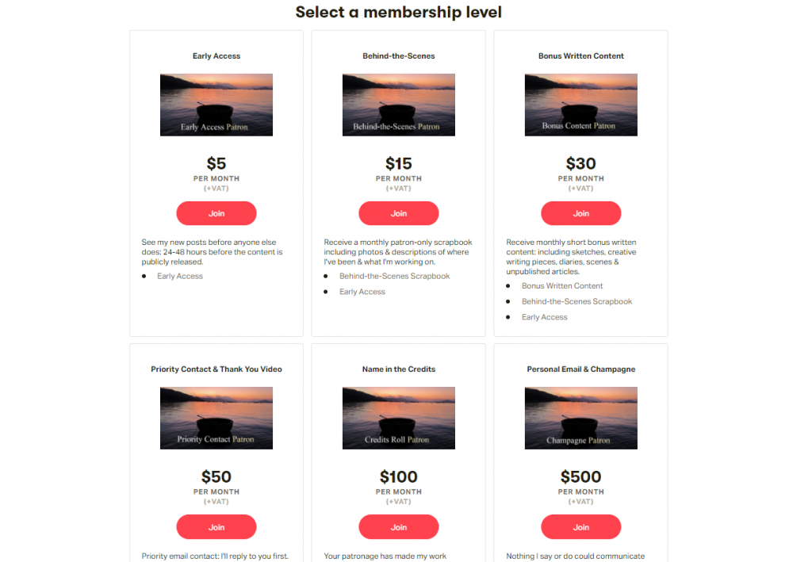The image size is (812, 562).
Task: Click the Name in the Credits heading
Action: [x=399, y=369]
